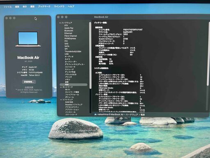Click the 充放電回数 value 70
This screenshot has height=158, width=210.
pos(110,59)
